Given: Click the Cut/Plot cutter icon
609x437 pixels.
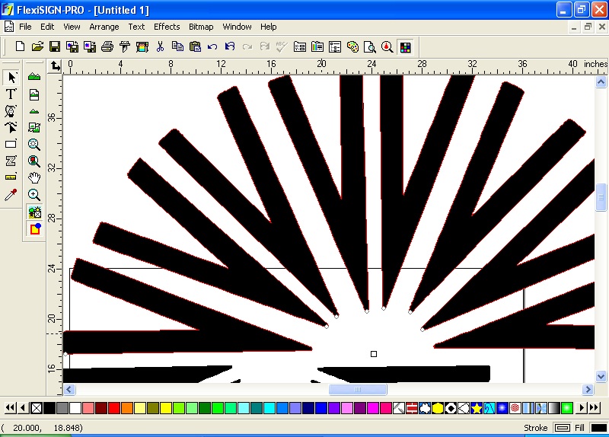Looking at the screenshot, I should [125, 47].
